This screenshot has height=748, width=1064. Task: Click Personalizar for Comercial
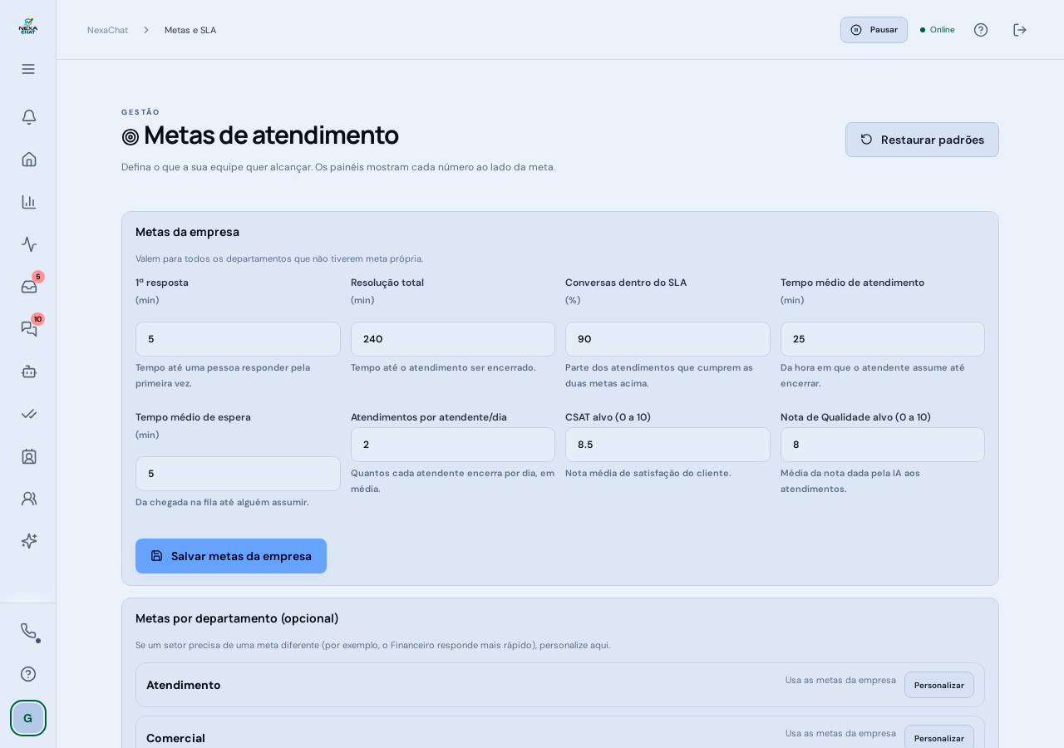[939, 738]
